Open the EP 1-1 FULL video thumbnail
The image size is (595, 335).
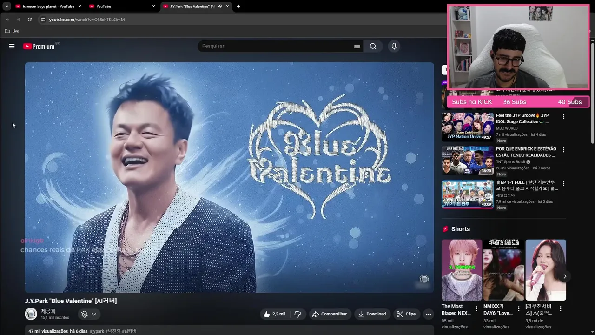click(467, 194)
